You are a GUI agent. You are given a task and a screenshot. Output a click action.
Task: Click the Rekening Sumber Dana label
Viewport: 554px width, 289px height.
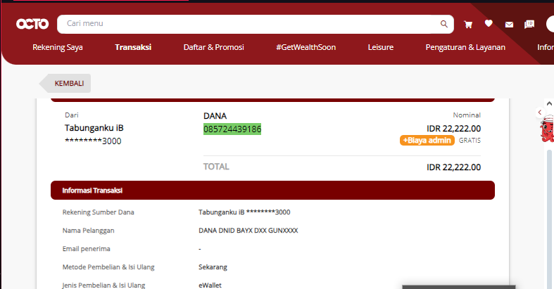coord(99,212)
